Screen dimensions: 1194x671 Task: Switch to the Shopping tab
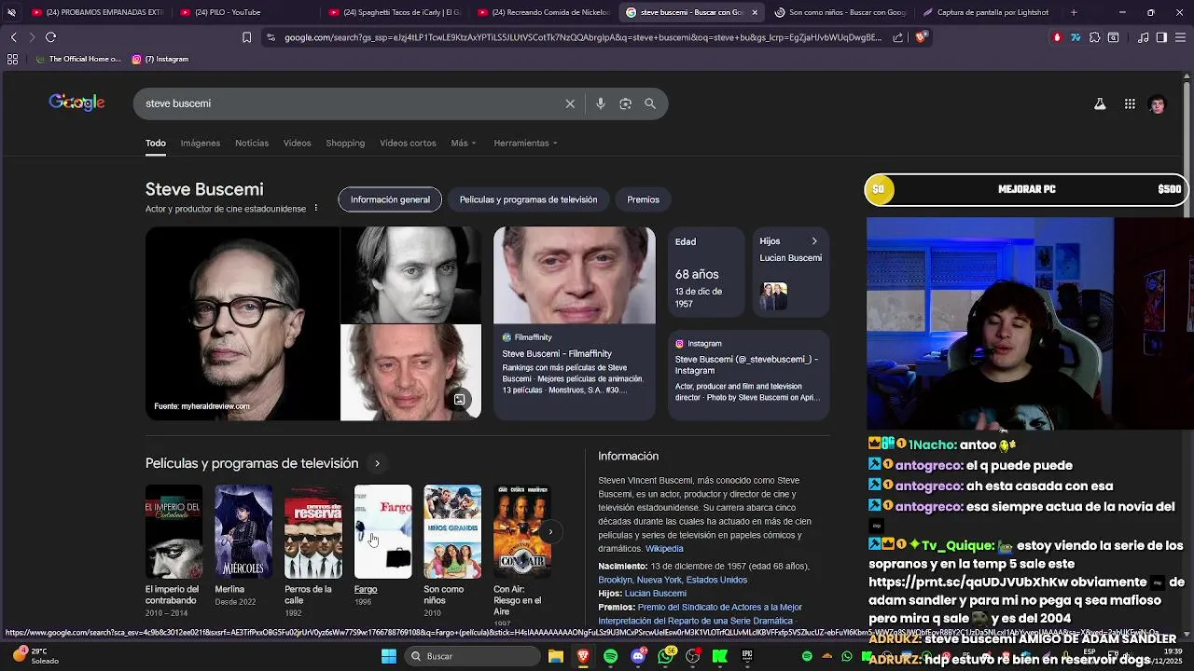point(345,143)
